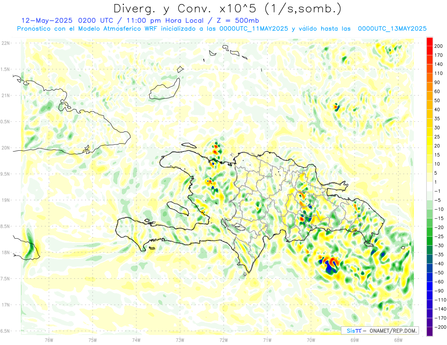The height and width of the screenshot is (345, 447).
Task: Pick the orange colorbar segment between 60 and 90
Action: [429, 87]
